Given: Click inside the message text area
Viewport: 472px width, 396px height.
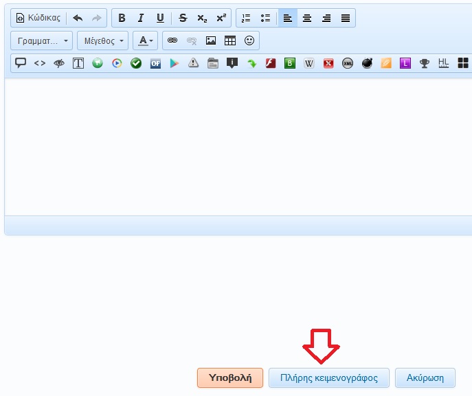Looking at the screenshot, I should [x=238, y=147].
